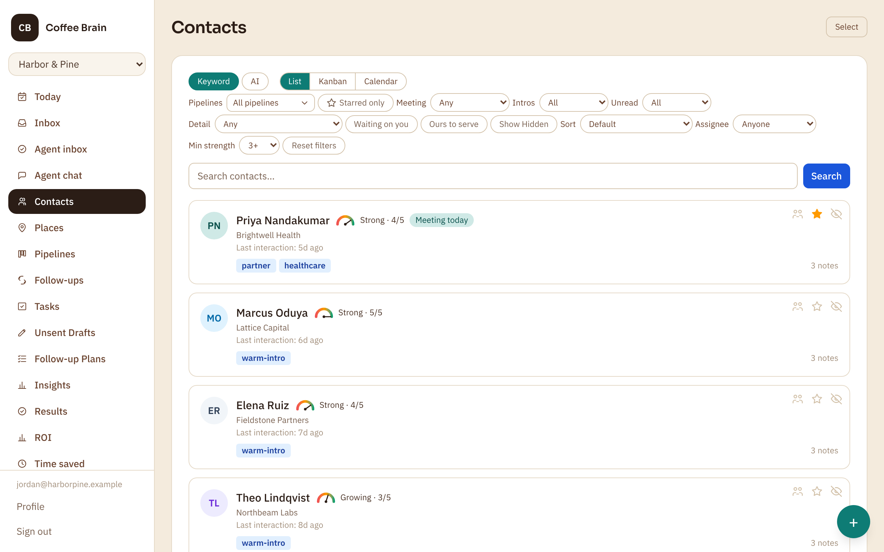
Task: Click the Time saved clock icon
Action: [x=22, y=464]
